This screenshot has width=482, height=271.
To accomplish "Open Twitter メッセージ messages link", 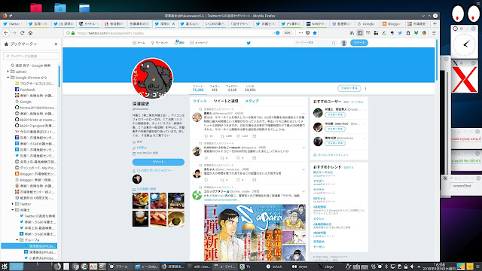I will click(199, 43).
